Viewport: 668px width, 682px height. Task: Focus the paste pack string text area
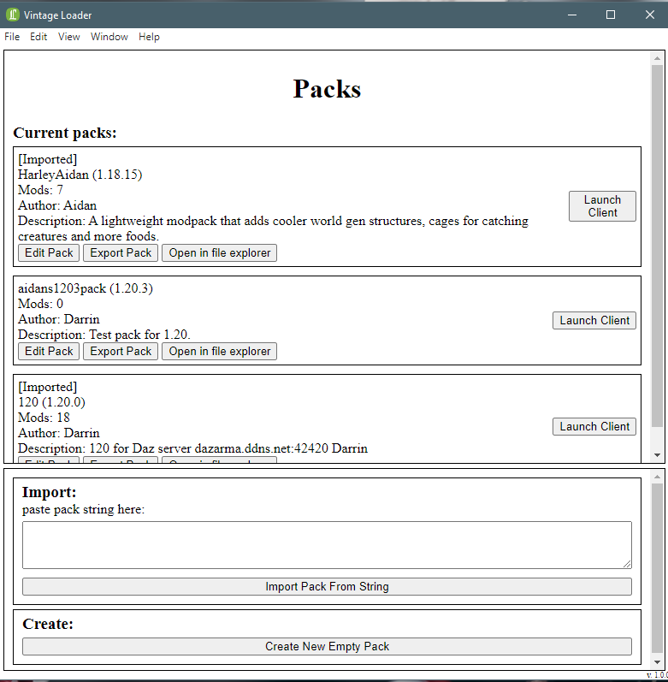click(x=327, y=545)
